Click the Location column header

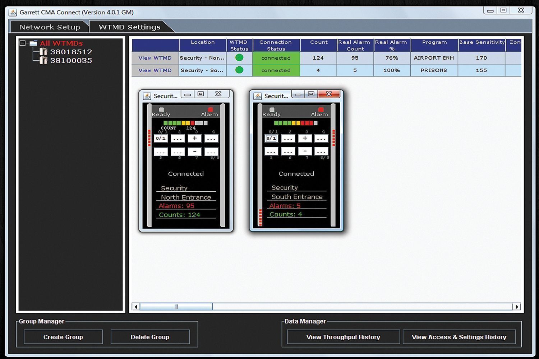203,45
